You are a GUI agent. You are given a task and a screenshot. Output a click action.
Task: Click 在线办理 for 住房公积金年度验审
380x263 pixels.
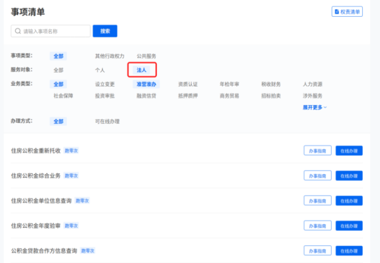[x=349, y=226]
